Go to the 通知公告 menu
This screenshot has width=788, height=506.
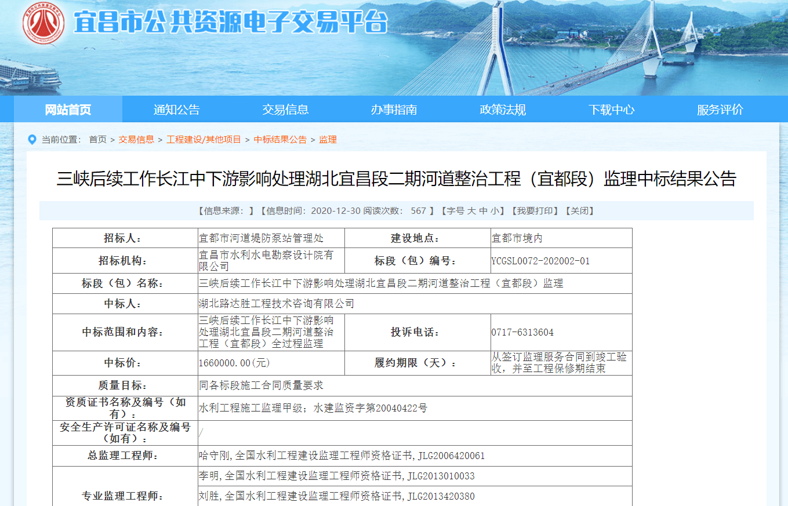point(176,110)
